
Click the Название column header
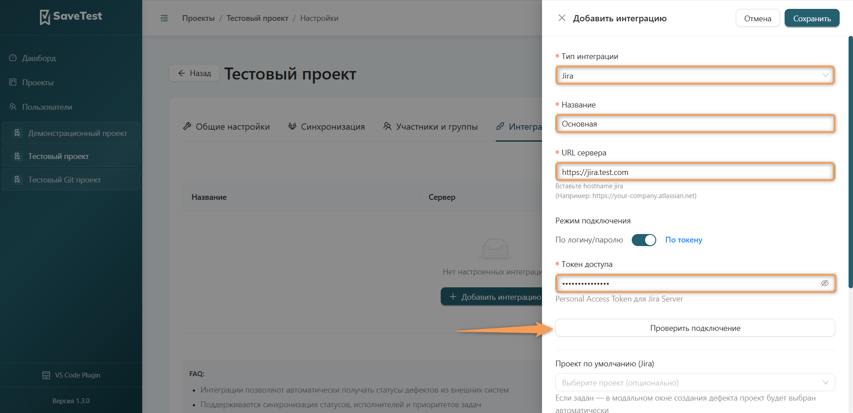click(x=209, y=197)
